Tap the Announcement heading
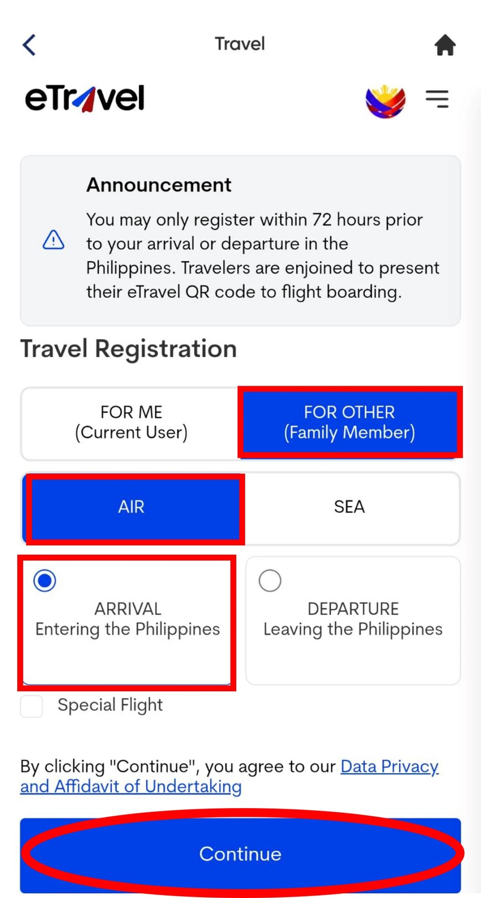Image resolution: width=481 pixels, height=898 pixels. [x=159, y=185]
